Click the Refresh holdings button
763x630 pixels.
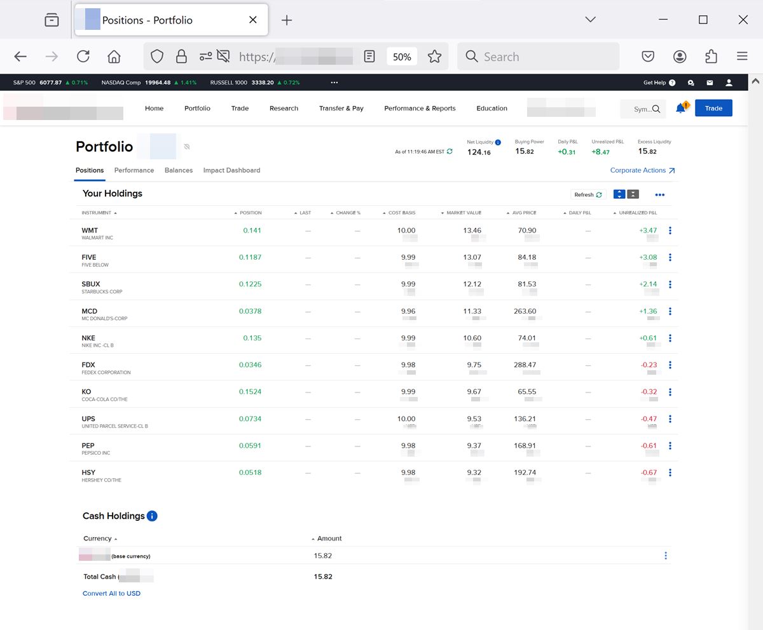pos(588,195)
